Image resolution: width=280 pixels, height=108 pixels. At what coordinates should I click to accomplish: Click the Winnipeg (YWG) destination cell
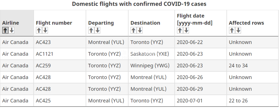151,66
